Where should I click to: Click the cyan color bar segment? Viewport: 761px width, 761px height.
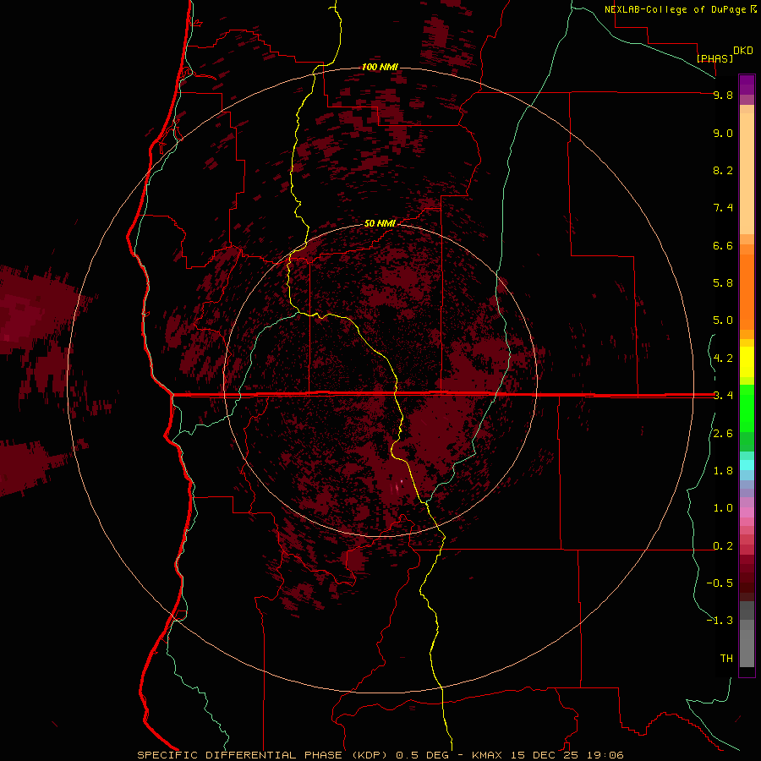point(747,465)
